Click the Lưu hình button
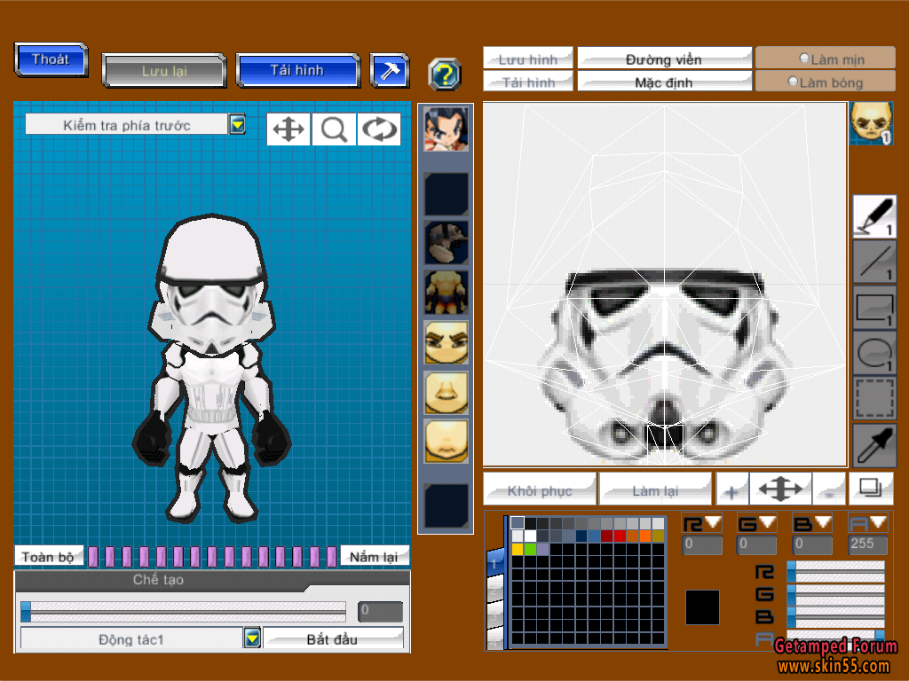 [527, 58]
